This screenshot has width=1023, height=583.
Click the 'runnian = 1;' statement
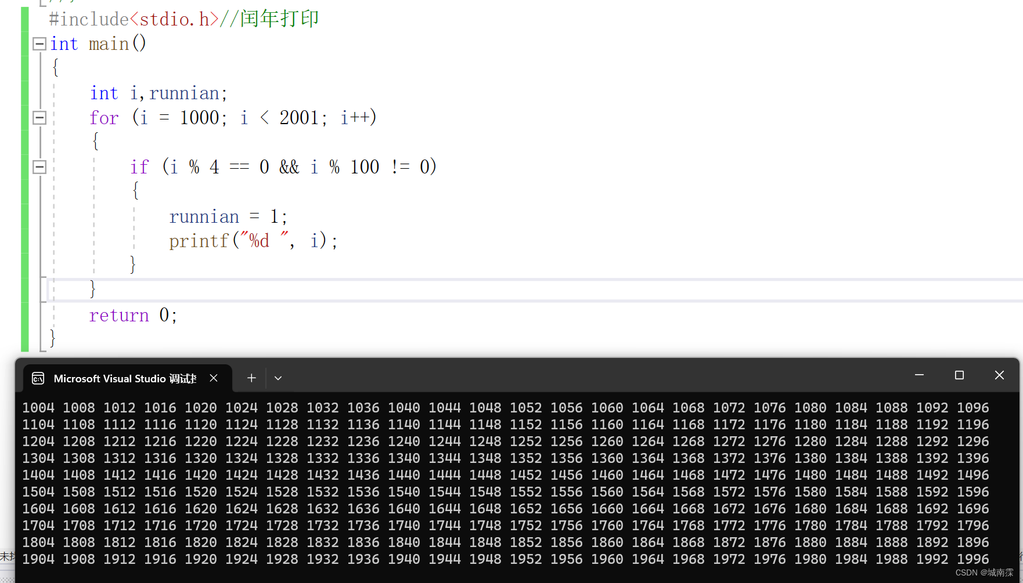pyautogui.click(x=228, y=217)
